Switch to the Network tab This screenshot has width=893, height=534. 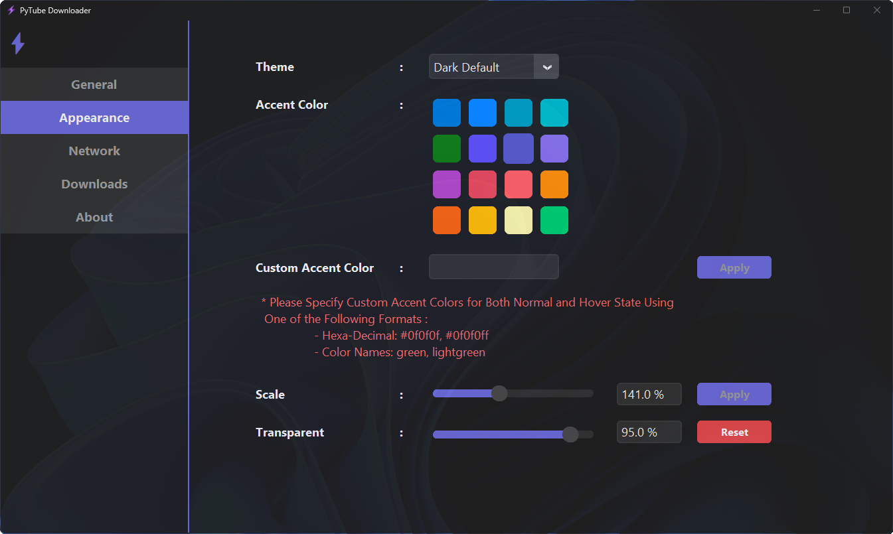click(x=94, y=151)
